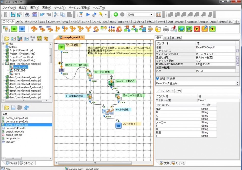Click the Save floppy disk toolbar icon

coord(13,15)
